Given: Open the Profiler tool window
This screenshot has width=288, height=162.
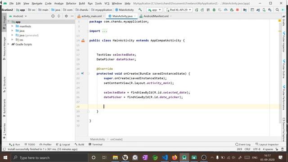Looking at the screenshot, I should [45, 144].
